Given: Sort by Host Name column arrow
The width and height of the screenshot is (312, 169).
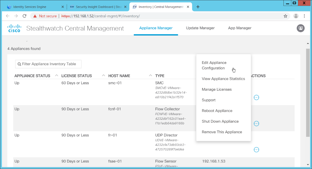Looking at the screenshot, I should (x=150, y=76).
